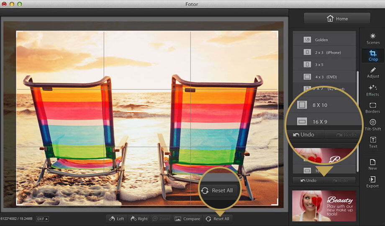Click small Undo button above Beauty banner
This screenshot has width=385, height=226.
point(308,180)
